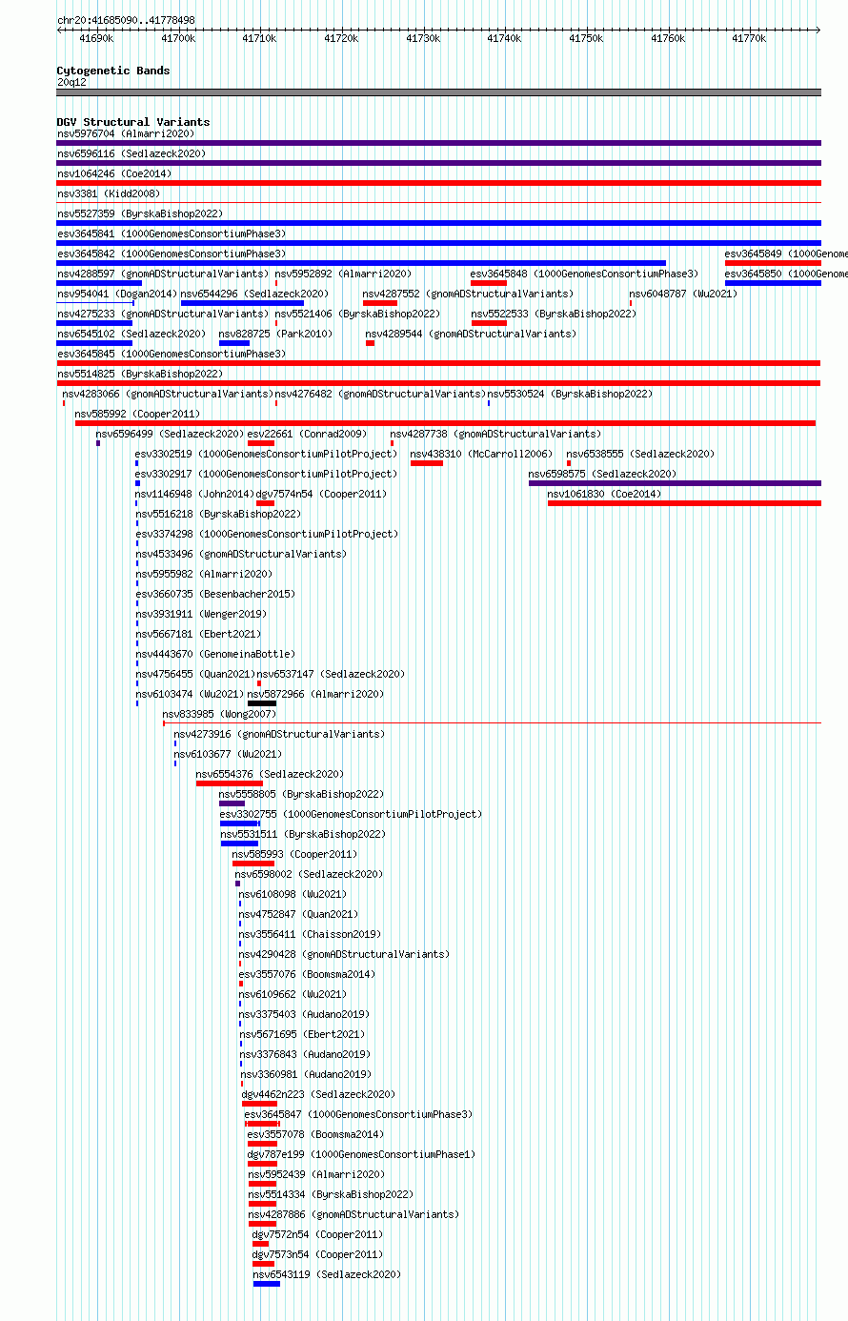Select nsv5530524 (ByrskaBishop2022) entry
The height and width of the screenshot is (1321, 848).
pyautogui.click(x=571, y=394)
